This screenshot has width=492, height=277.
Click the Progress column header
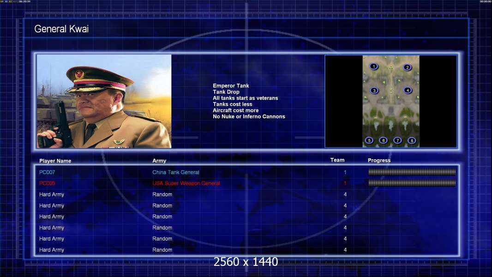pyautogui.click(x=379, y=160)
